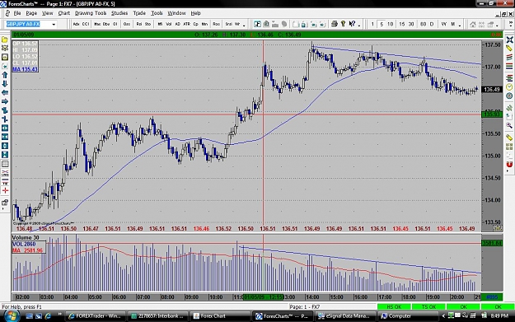The height and width of the screenshot is (322, 515).
Task: Switch to 5-minute interval
Action: 382,24
